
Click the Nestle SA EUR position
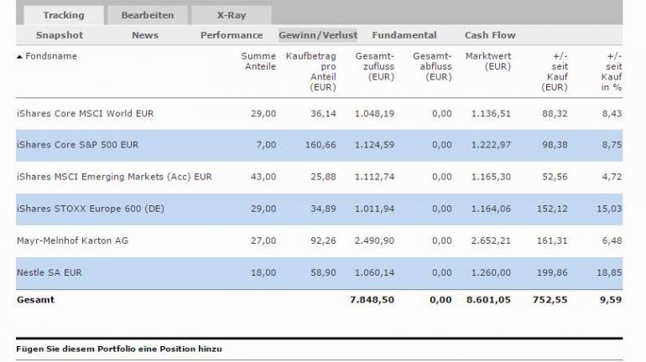pos(49,272)
